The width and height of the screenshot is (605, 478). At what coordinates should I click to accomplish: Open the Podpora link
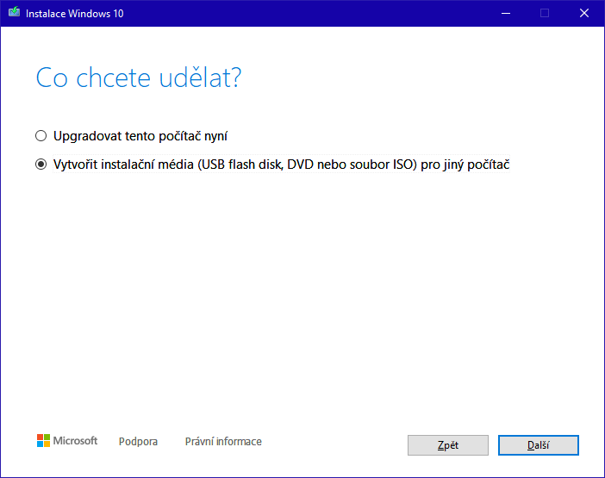138,441
